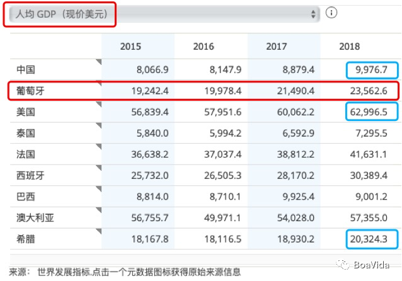Click the value 18,116.5 in the table
The width and height of the screenshot is (402, 281).
pos(223,239)
